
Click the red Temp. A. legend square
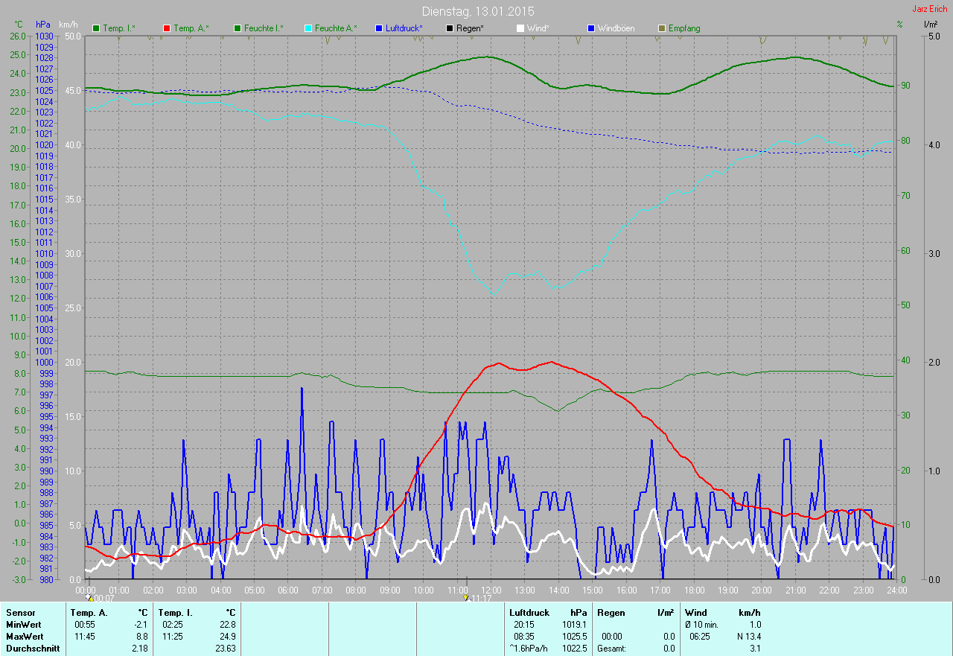(167, 28)
